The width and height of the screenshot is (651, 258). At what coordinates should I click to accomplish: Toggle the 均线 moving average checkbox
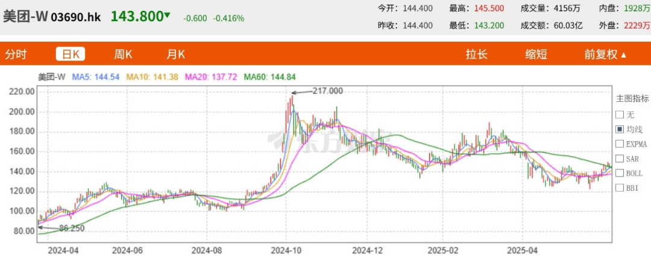coord(619,129)
